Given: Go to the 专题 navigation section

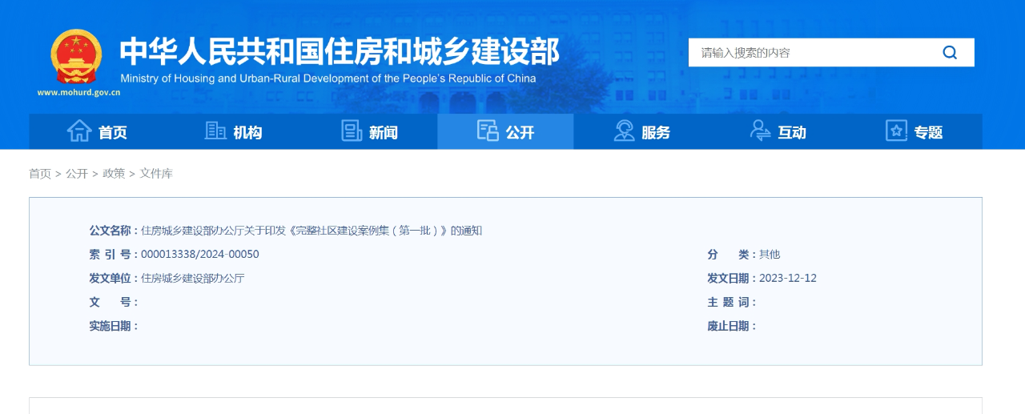Looking at the screenshot, I should pos(928,133).
